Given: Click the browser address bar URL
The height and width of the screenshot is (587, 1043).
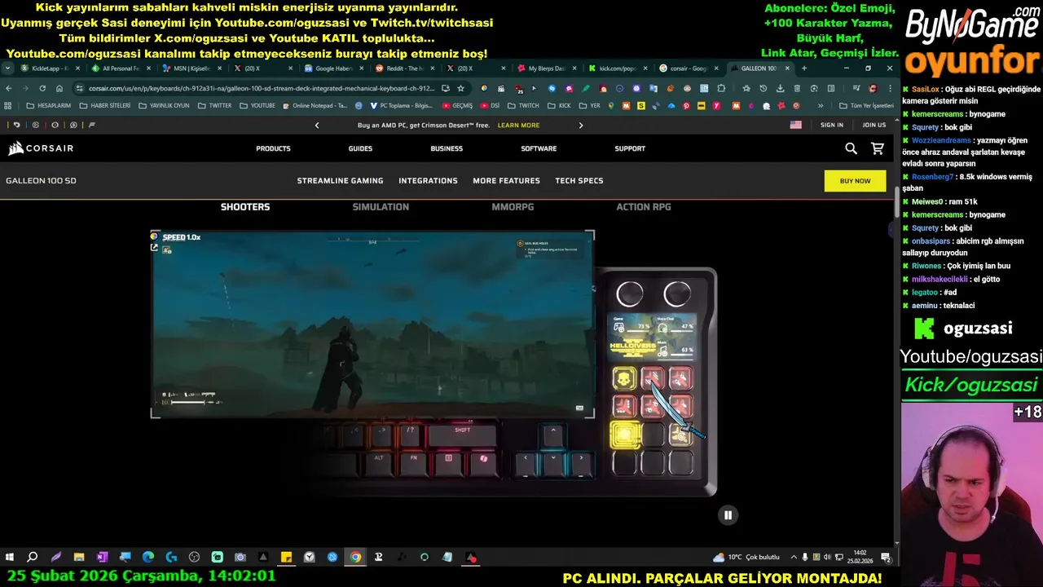Looking at the screenshot, I should [261, 88].
